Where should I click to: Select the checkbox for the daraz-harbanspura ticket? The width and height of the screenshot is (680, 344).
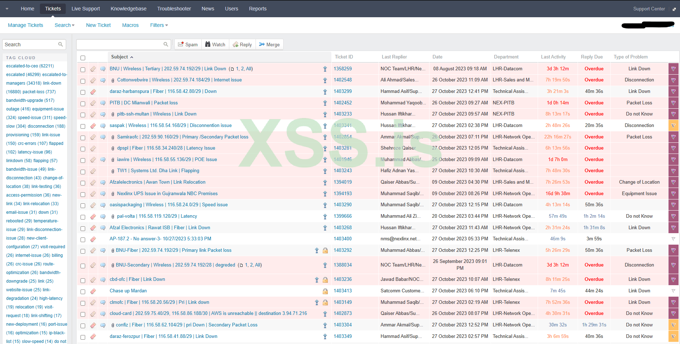83,92
